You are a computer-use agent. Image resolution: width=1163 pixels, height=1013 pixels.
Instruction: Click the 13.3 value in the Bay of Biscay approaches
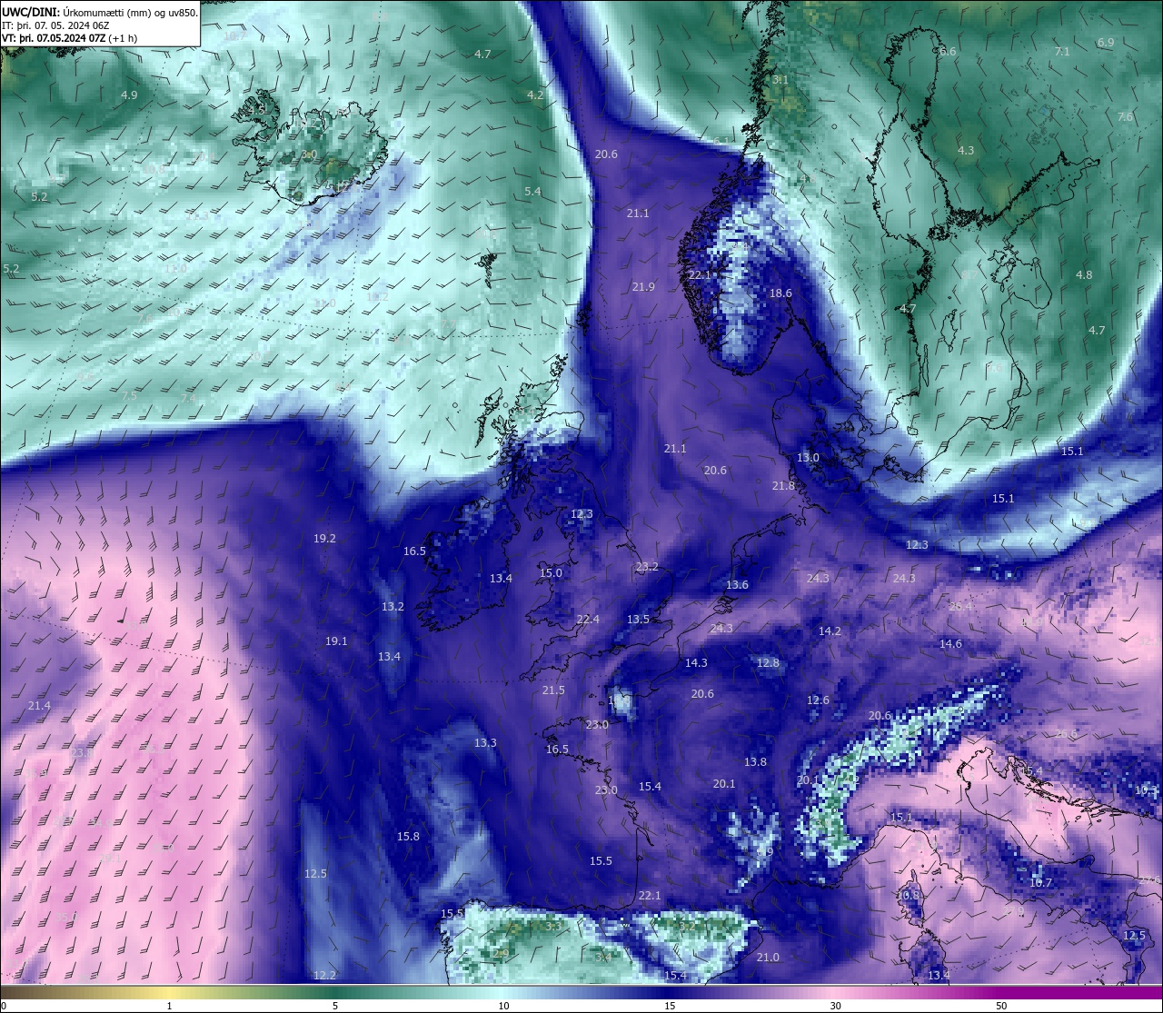[x=485, y=742]
